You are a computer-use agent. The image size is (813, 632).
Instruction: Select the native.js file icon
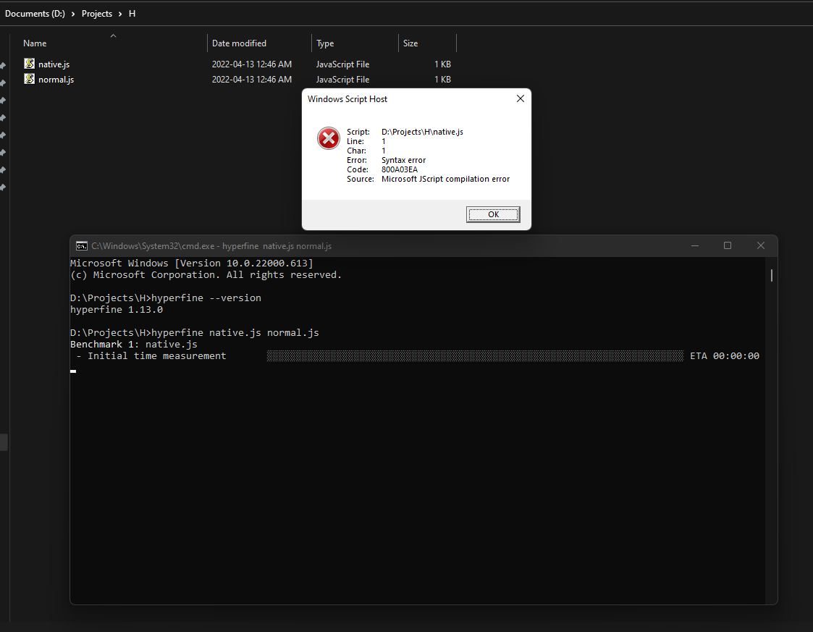click(x=30, y=64)
